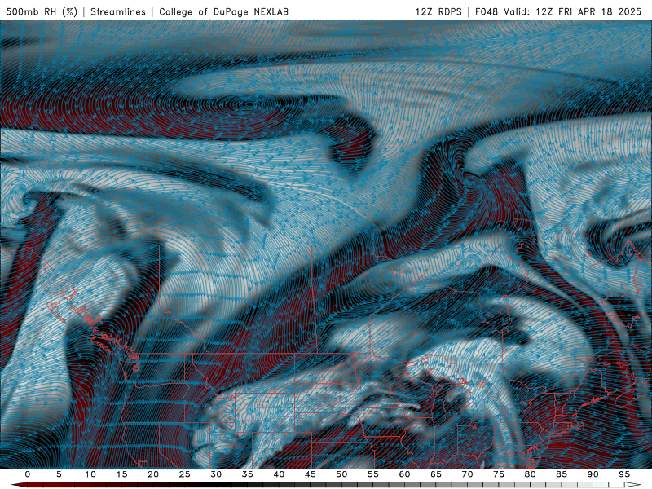This screenshot has height=489, width=652.
Task: Click the '500mb RH (%)' title text
Action: point(42,11)
